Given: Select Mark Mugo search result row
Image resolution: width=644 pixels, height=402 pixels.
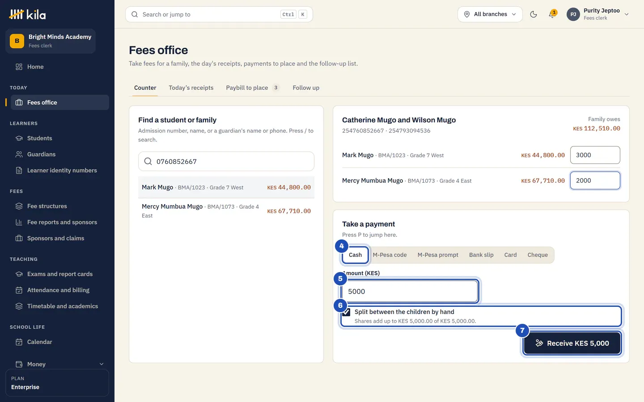Looking at the screenshot, I should click(226, 188).
